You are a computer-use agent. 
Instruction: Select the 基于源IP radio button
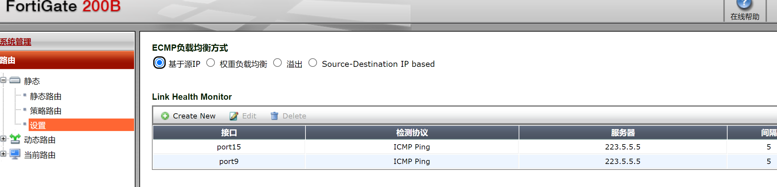[159, 63]
